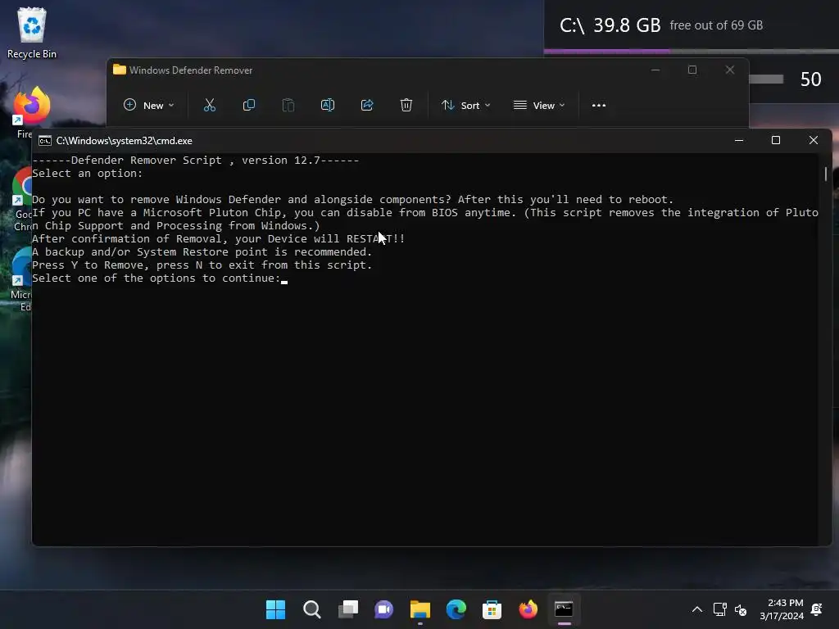Open the clock showing 2:43 PM

point(782,609)
